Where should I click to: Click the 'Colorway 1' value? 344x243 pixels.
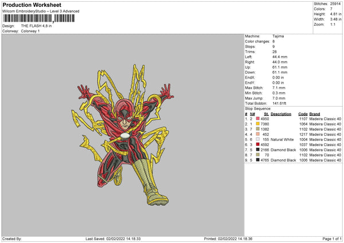point(30,31)
